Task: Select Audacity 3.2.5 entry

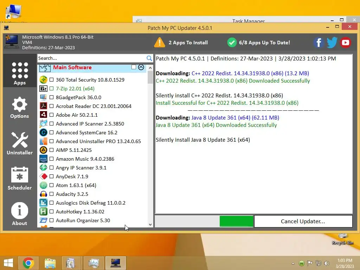Action: coord(72,194)
